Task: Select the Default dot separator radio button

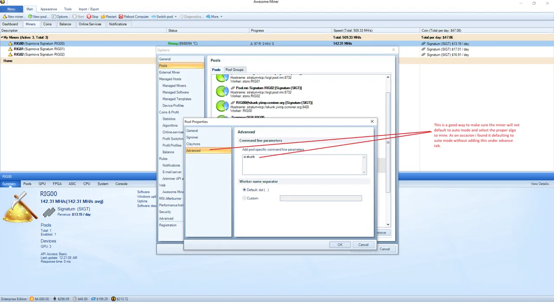Action: pyautogui.click(x=245, y=190)
